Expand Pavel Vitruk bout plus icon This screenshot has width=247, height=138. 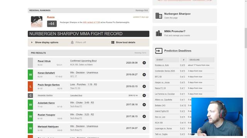(x=144, y=63)
